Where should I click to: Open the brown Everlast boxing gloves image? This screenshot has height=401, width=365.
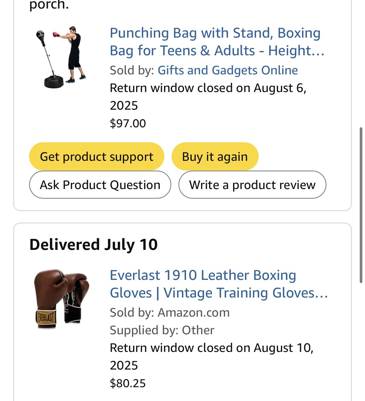click(x=62, y=299)
